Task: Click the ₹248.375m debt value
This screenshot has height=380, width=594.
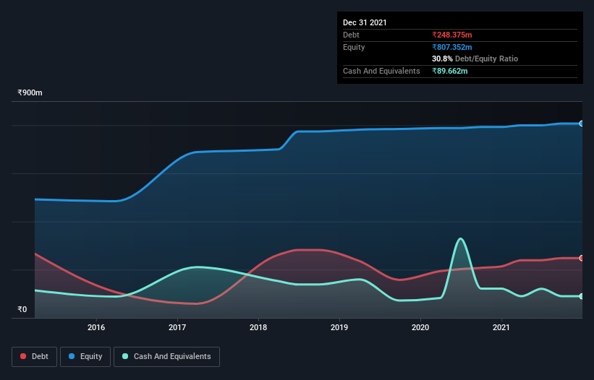Action: coord(452,35)
